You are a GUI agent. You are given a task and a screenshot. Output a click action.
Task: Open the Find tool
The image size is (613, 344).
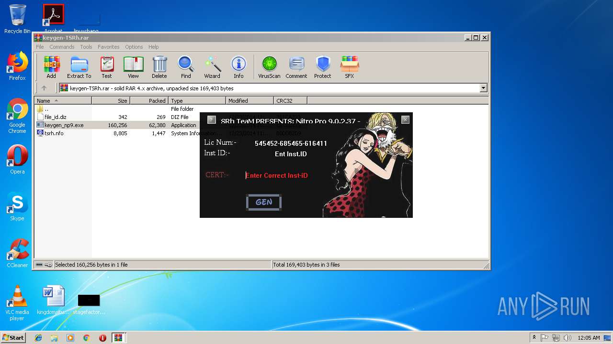pos(186,67)
